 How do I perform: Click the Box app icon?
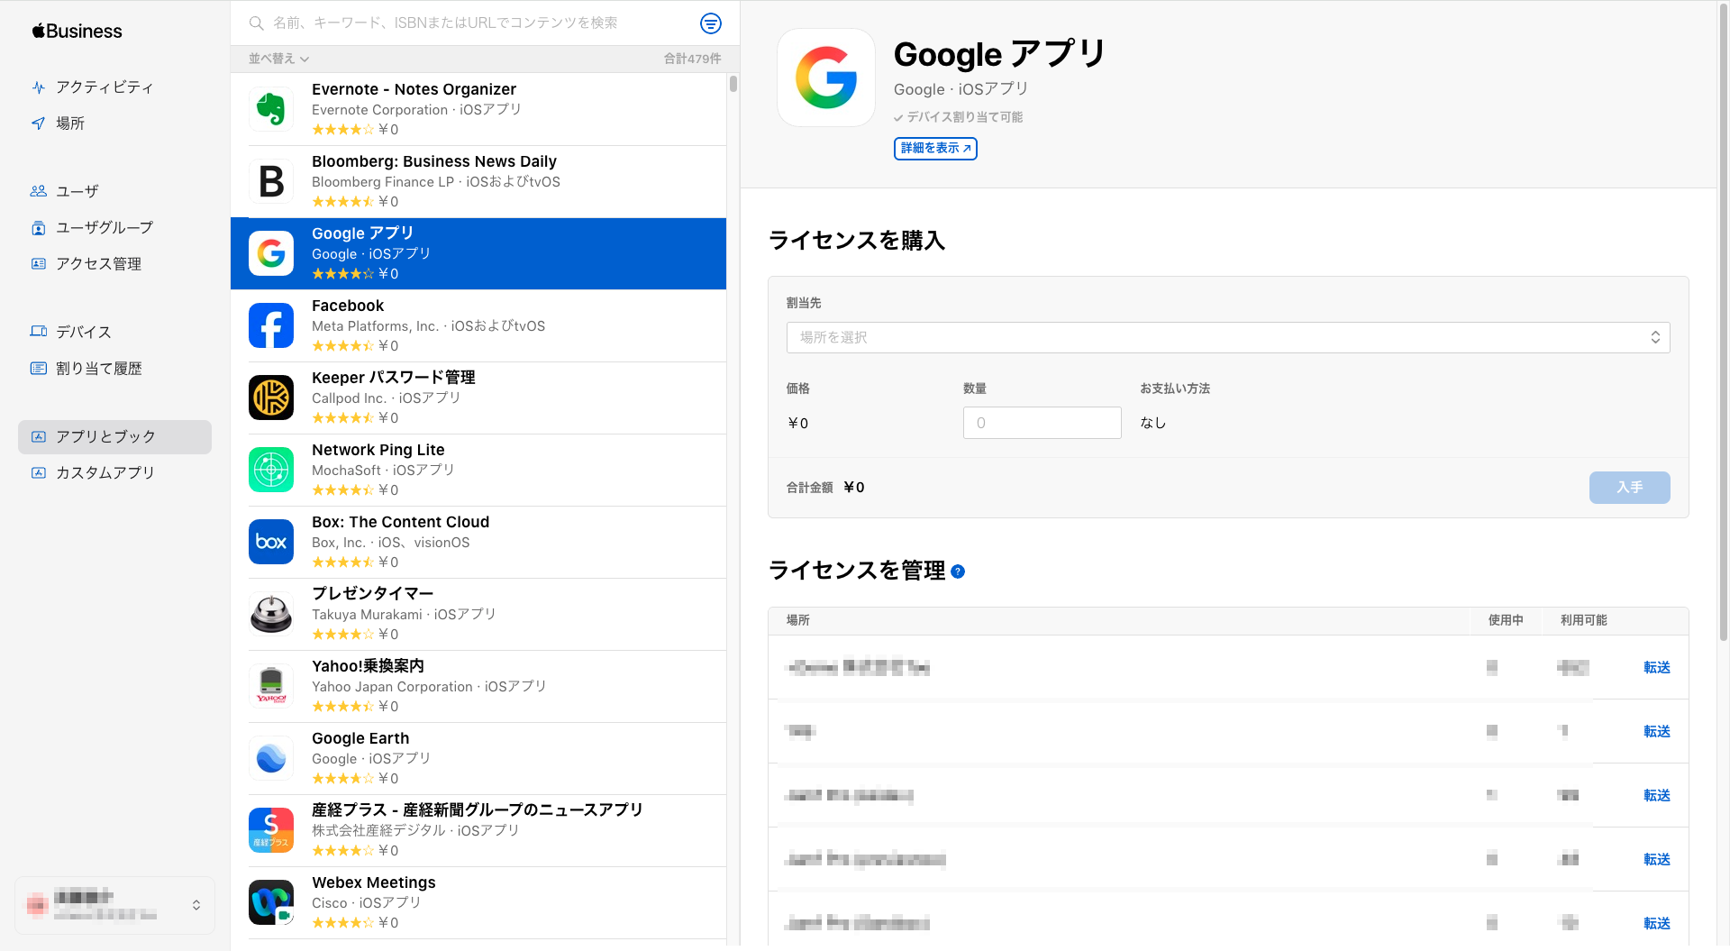click(x=271, y=542)
